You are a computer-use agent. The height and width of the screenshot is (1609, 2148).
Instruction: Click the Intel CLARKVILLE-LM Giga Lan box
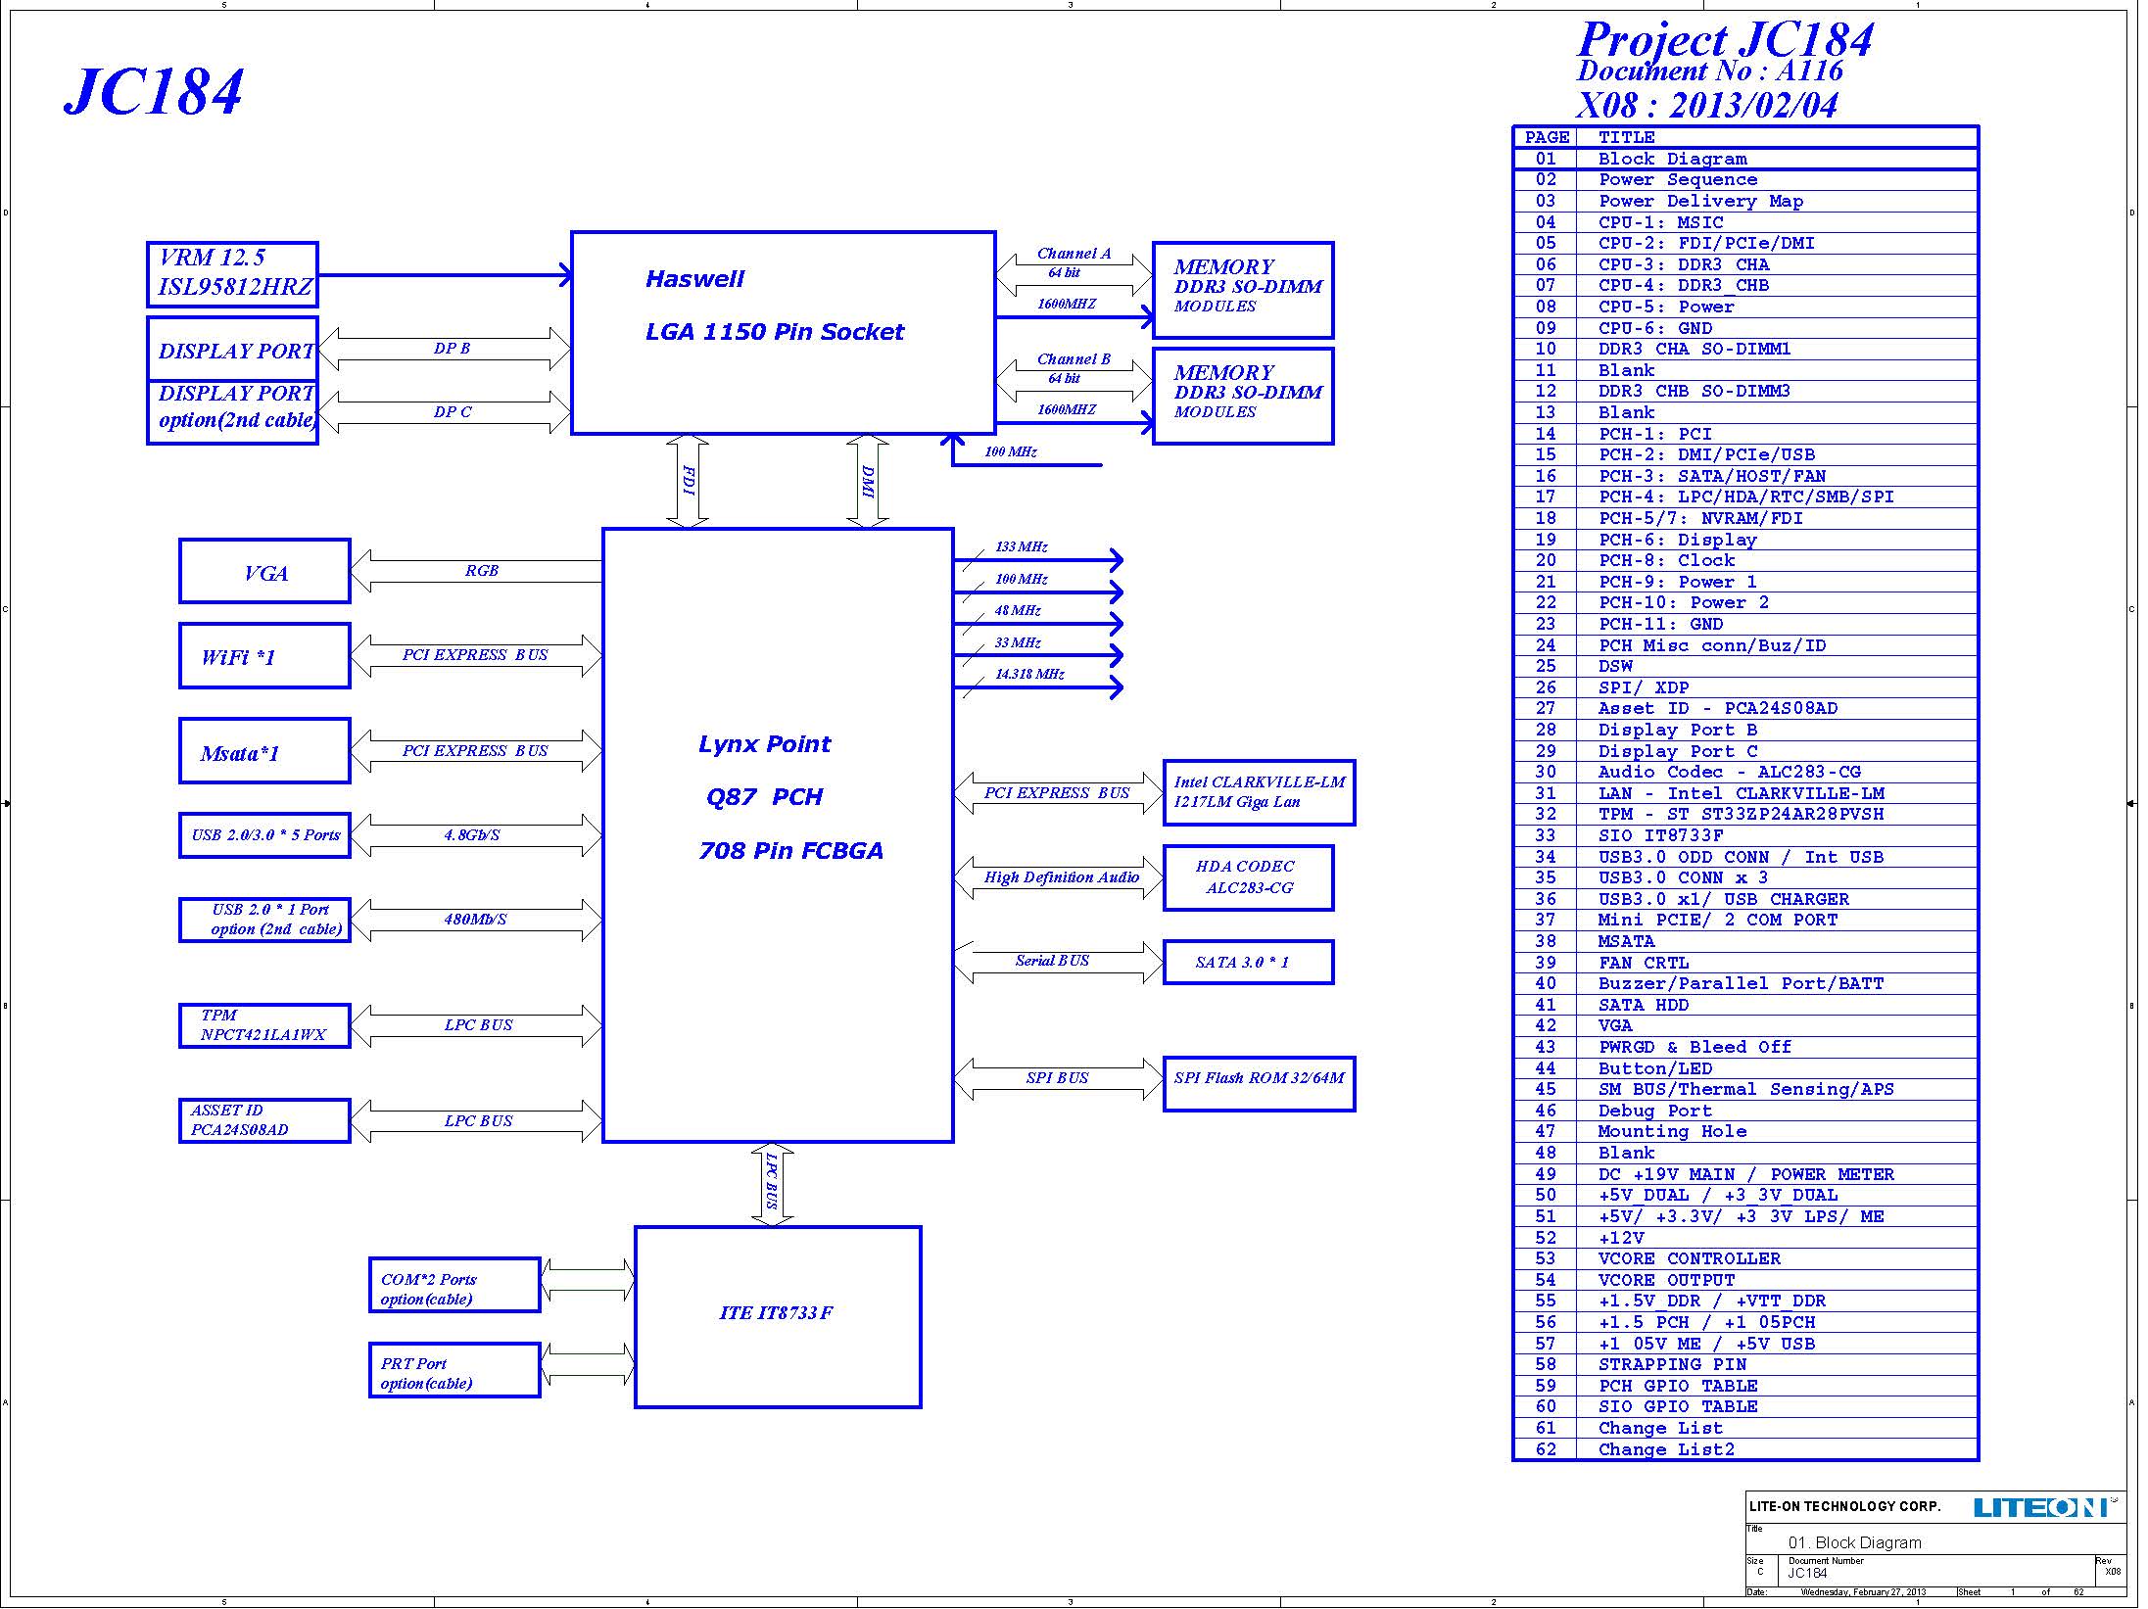point(1259,792)
